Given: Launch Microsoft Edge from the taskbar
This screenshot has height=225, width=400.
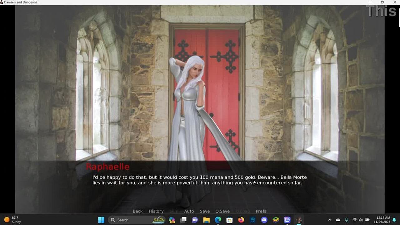Looking at the screenshot, I should click(218, 220).
